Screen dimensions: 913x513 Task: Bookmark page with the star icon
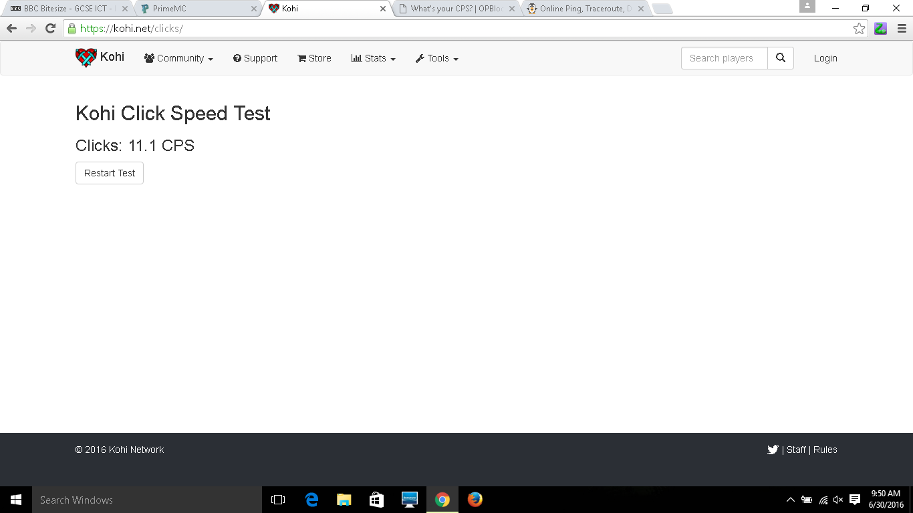coord(859,29)
